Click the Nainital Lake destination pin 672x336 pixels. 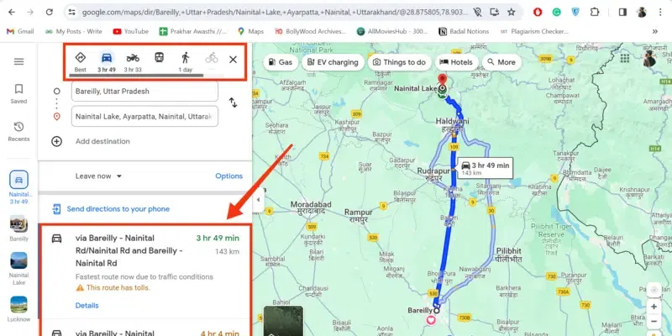click(442, 81)
